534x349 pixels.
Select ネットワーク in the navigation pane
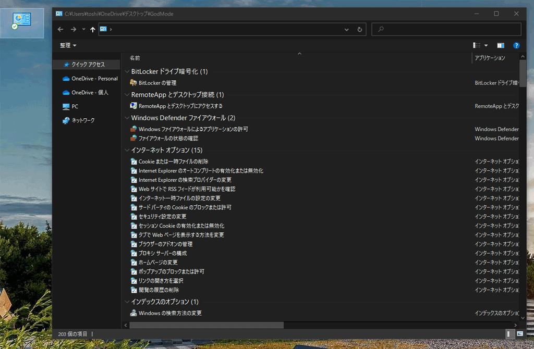click(79, 120)
